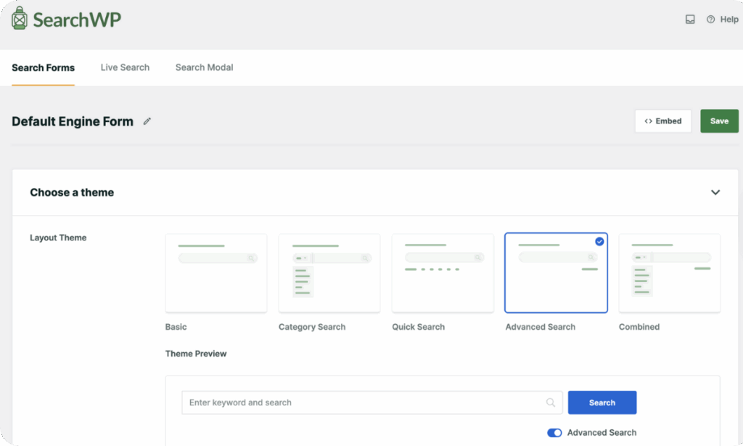Click the Embed button
743x446 pixels.
(663, 121)
